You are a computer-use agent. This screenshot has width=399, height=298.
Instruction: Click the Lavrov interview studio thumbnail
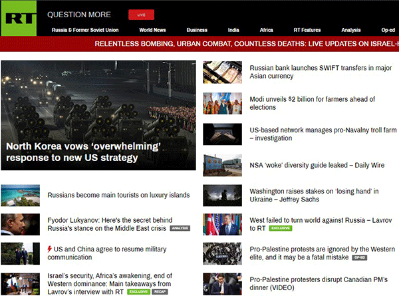(21, 284)
